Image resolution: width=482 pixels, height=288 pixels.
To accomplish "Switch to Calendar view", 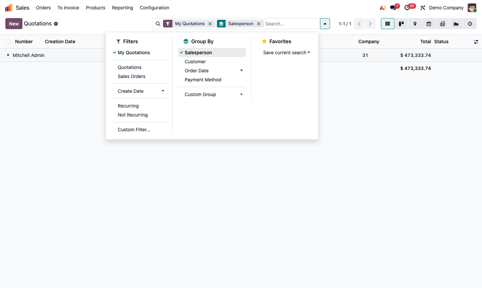I will pyautogui.click(x=428, y=23).
